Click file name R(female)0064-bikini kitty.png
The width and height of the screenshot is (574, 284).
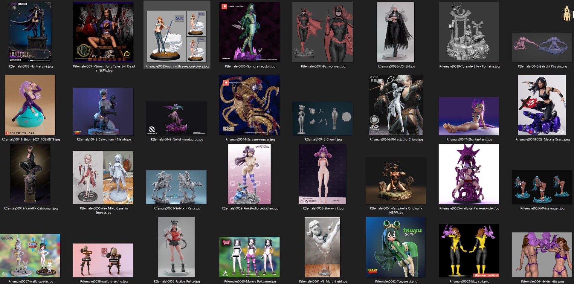542,281
